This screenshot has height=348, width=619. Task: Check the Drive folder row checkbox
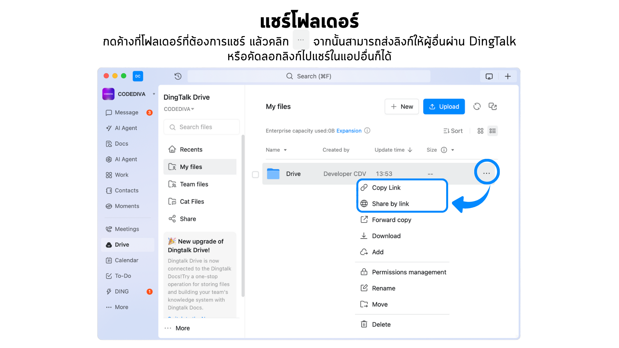click(x=255, y=174)
